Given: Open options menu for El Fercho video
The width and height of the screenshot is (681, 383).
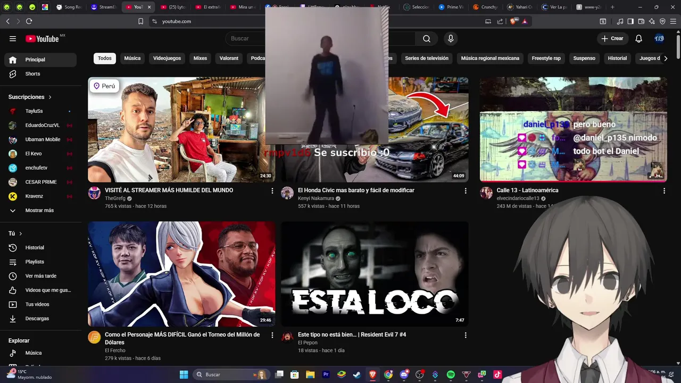Looking at the screenshot, I should point(272,335).
